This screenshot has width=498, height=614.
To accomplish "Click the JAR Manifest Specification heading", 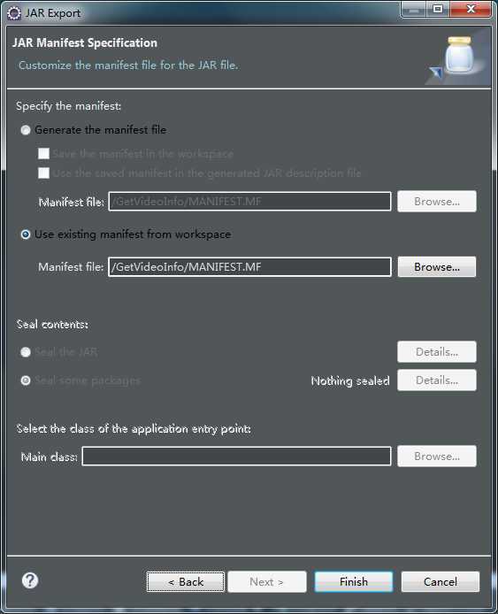I will [85, 42].
